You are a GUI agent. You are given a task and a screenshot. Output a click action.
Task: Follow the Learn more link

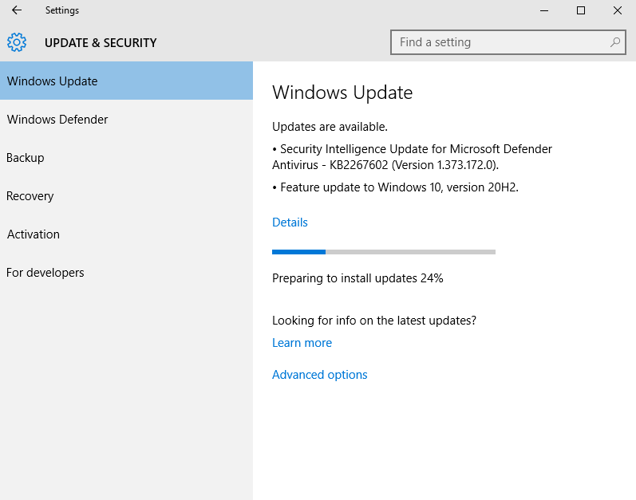(302, 343)
